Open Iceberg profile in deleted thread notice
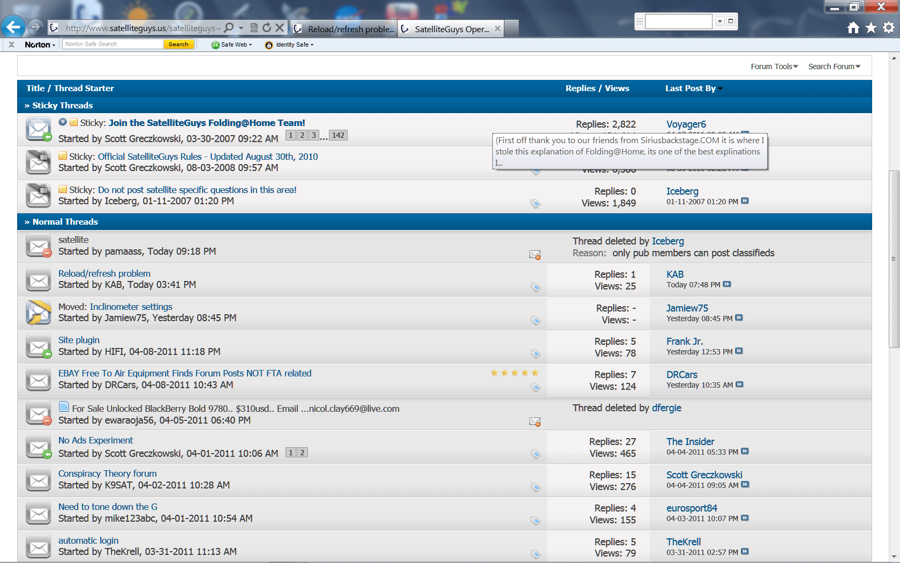Screen dimensions: 900x563 point(667,241)
